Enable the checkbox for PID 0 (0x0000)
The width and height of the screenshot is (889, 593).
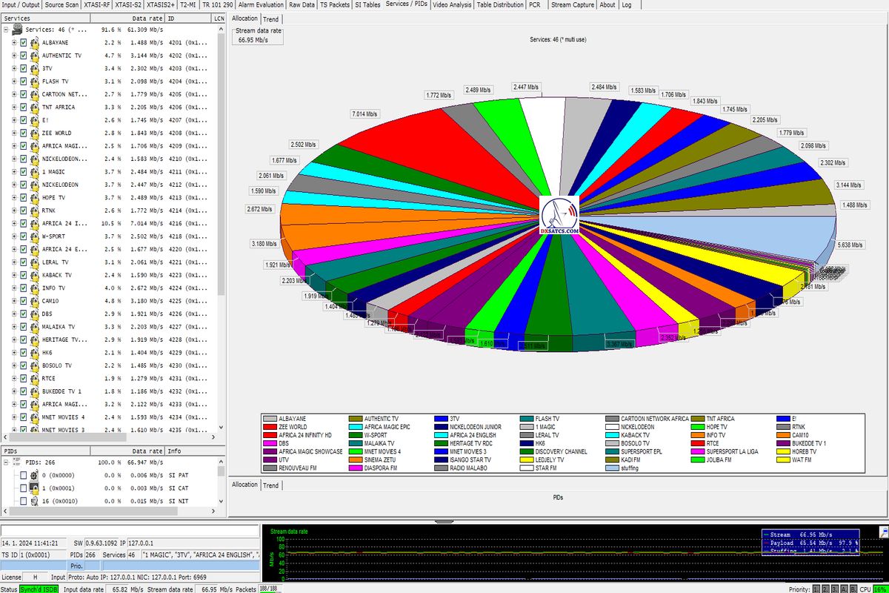[x=24, y=475]
